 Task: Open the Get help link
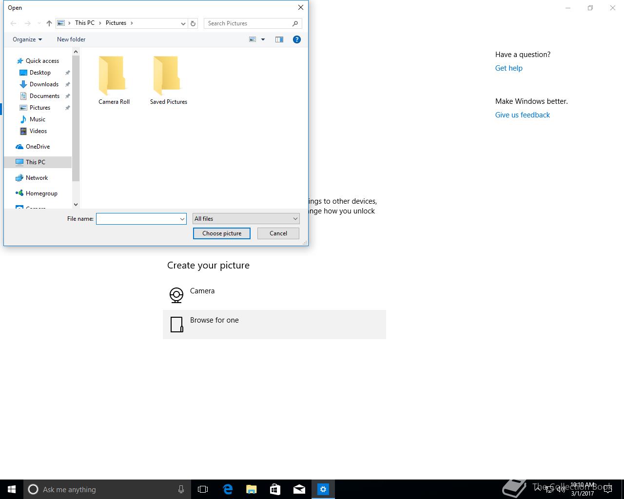tap(509, 68)
